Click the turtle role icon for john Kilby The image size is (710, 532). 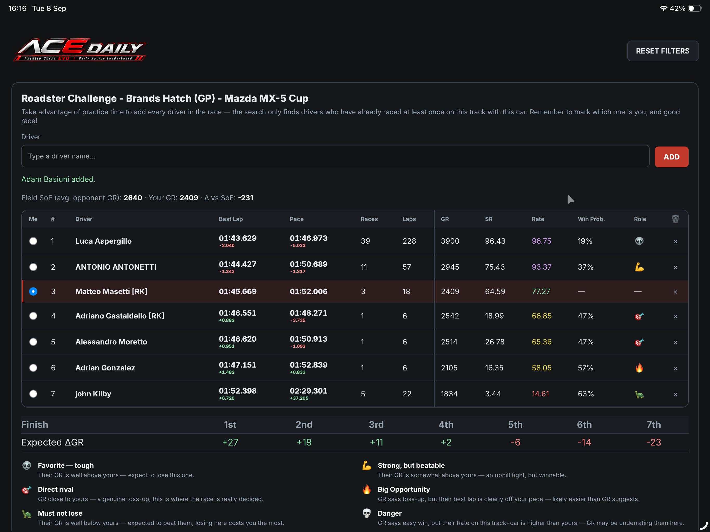click(x=639, y=394)
